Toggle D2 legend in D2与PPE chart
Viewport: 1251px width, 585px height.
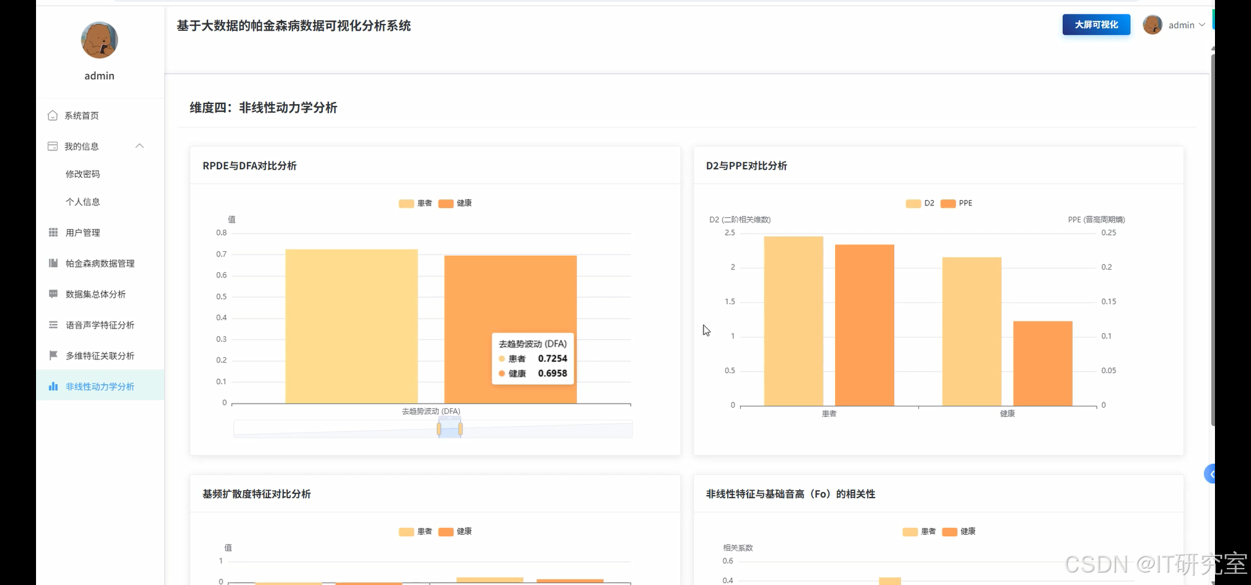click(x=920, y=203)
